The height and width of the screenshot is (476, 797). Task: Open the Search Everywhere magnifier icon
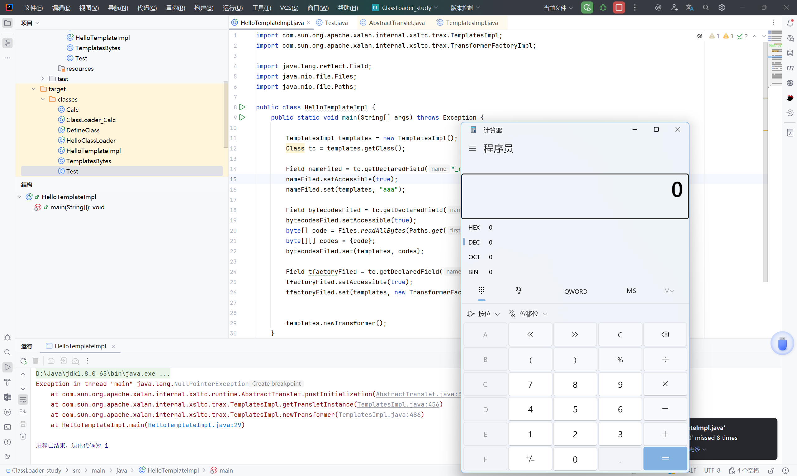pos(706,8)
